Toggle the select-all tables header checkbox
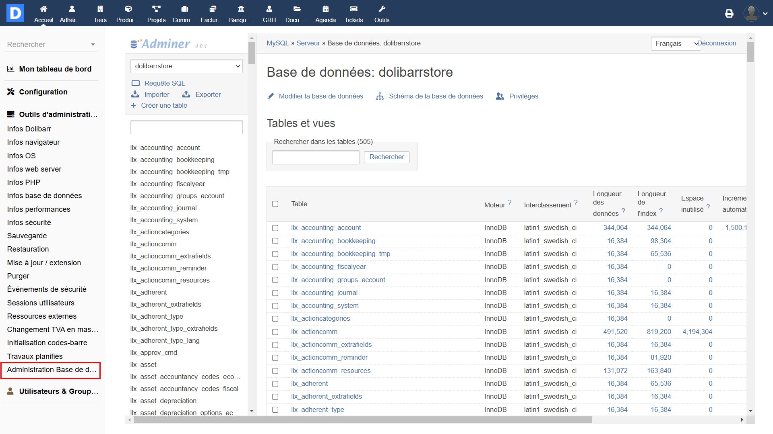The height and width of the screenshot is (434, 773). [275, 204]
